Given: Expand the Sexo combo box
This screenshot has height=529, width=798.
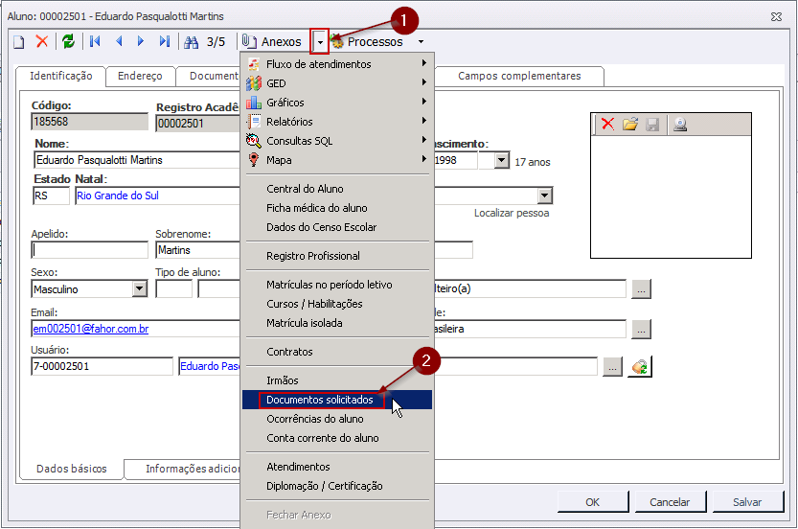Looking at the screenshot, I should click(139, 289).
